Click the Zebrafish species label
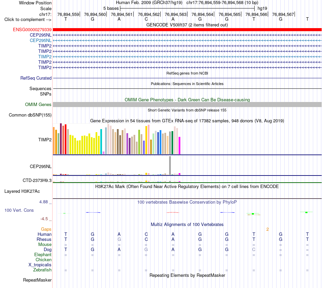The width and height of the screenshot is (322, 288). click(42, 270)
